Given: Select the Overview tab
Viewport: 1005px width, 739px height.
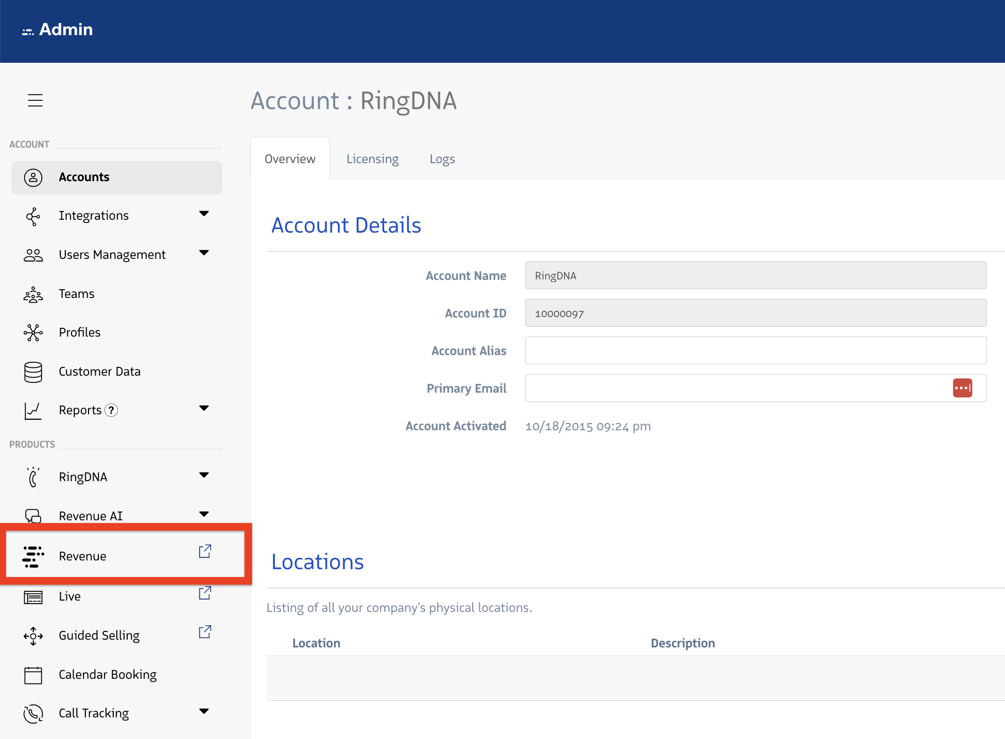Looking at the screenshot, I should point(290,159).
